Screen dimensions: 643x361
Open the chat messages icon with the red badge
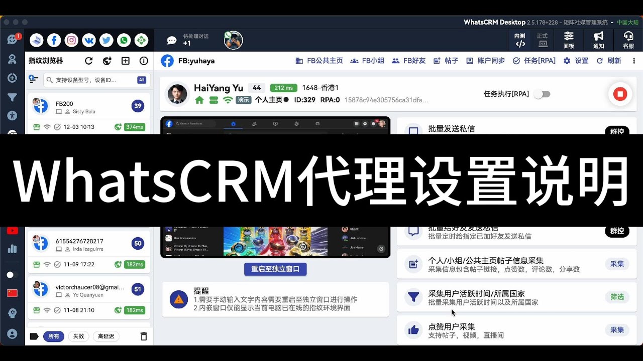tap(13, 40)
